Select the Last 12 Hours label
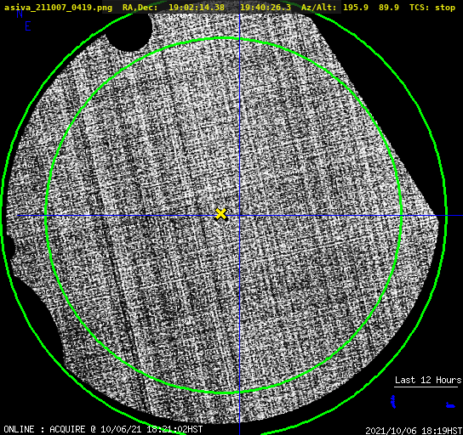The image size is (463, 435). point(428,380)
